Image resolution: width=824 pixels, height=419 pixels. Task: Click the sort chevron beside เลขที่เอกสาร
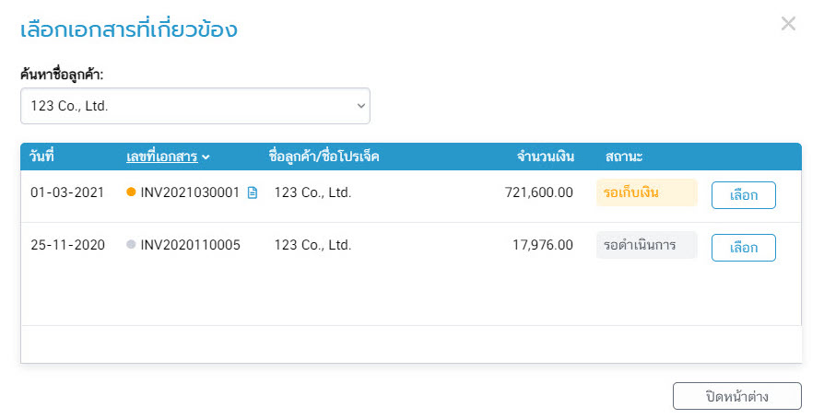click(206, 157)
